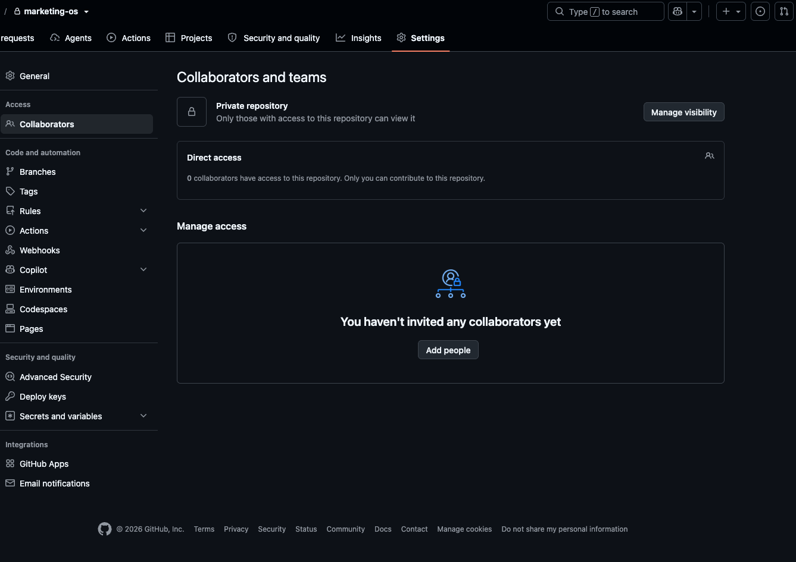Click the Environments server icon in the sidebar
The width and height of the screenshot is (796, 562).
10,290
